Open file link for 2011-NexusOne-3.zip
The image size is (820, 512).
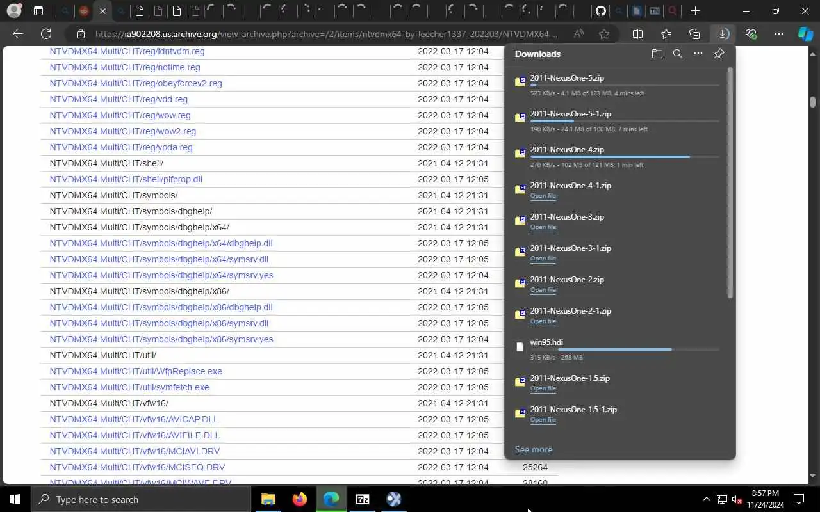543,227
